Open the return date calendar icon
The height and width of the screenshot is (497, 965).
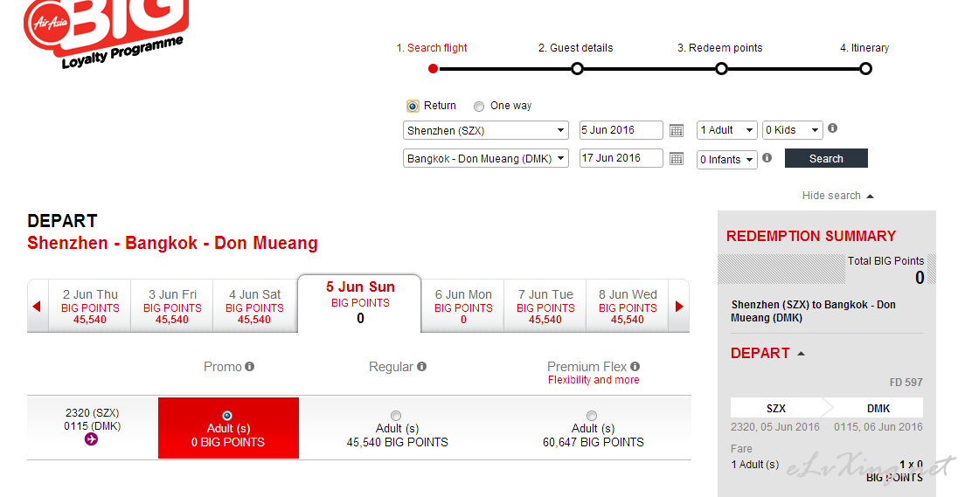pos(677,159)
